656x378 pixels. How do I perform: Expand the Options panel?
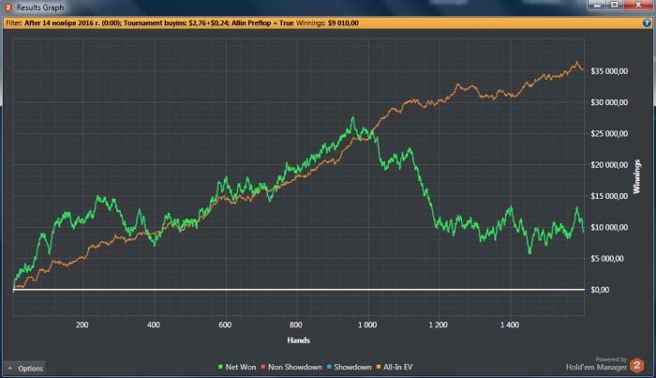24,369
